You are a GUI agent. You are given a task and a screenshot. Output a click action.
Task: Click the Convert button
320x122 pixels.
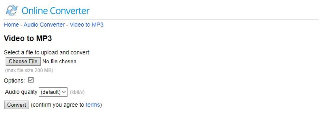pos(17,105)
